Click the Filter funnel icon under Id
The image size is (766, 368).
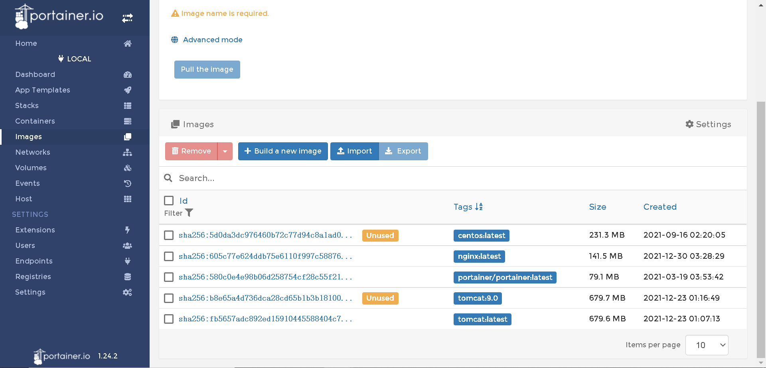pyautogui.click(x=189, y=213)
